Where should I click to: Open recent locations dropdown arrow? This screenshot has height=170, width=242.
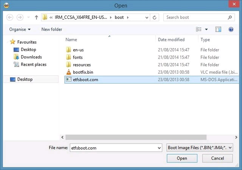pos(28,17)
